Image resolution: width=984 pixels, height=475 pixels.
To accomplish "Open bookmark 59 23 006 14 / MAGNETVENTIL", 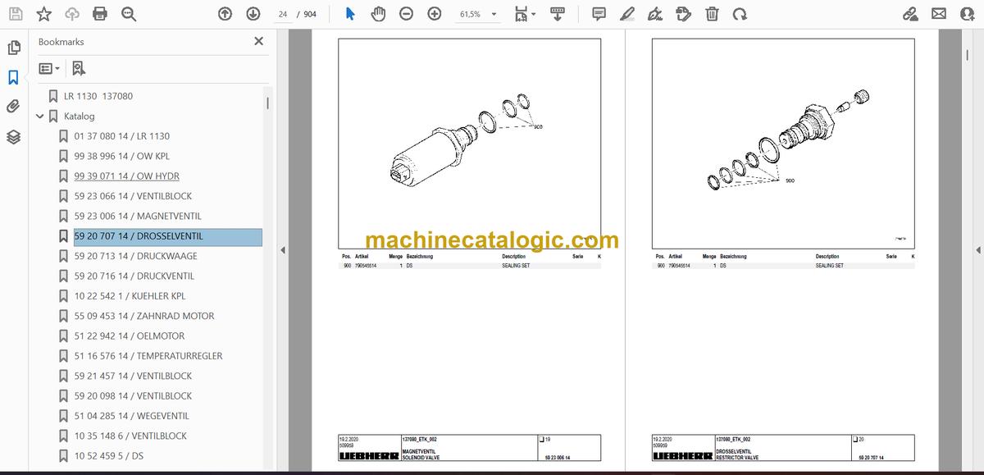I will (138, 216).
